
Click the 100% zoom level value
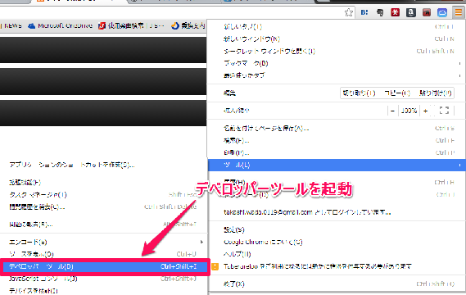click(x=409, y=111)
